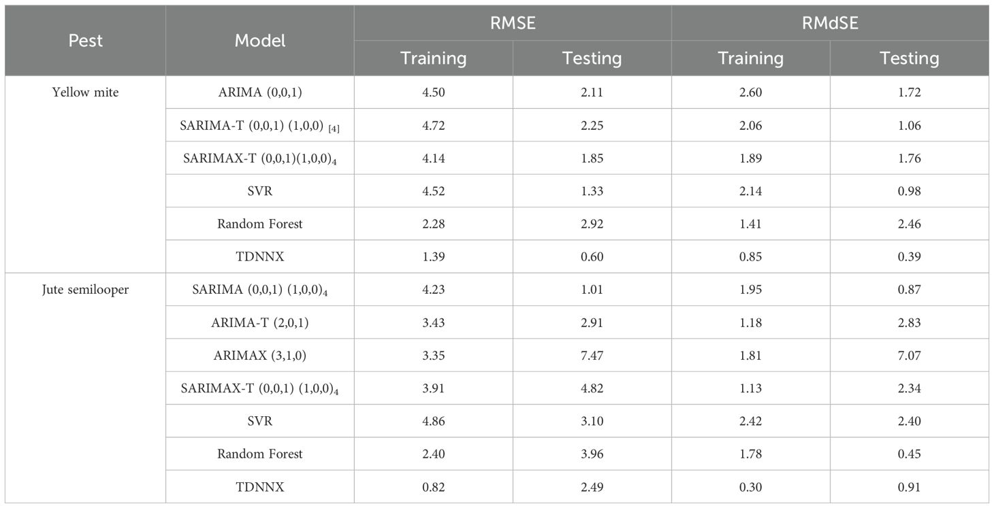This screenshot has height=508, width=994.
Task: Select the RMdSE header cell
Action: pyautogui.click(x=829, y=23)
